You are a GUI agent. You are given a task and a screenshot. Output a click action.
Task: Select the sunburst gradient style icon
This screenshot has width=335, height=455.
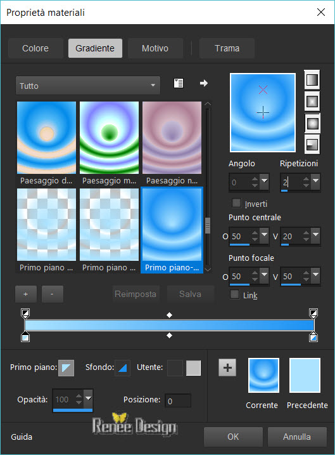pos(312,123)
